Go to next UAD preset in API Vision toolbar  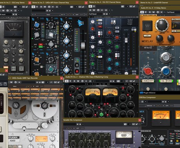[x=35, y=14]
